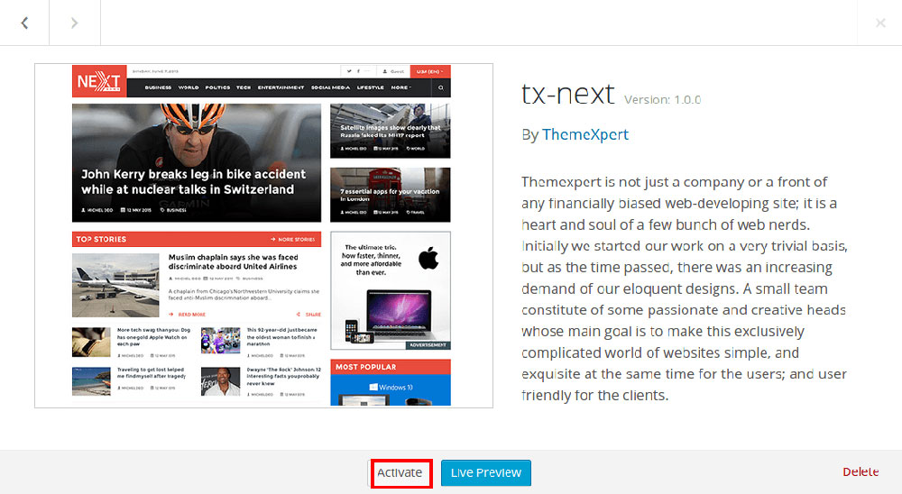Click the NEXT logo in theme screenshot
The height and width of the screenshot is (494, 902).
point(99,81)
